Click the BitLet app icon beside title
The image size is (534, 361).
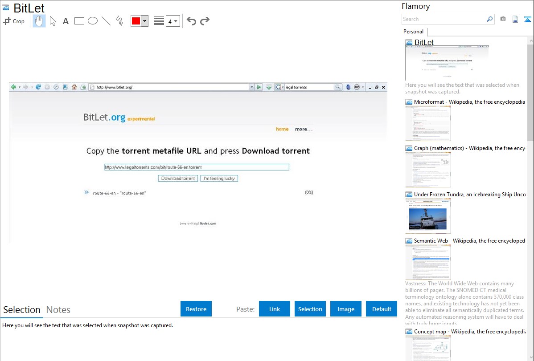(6, 8)
